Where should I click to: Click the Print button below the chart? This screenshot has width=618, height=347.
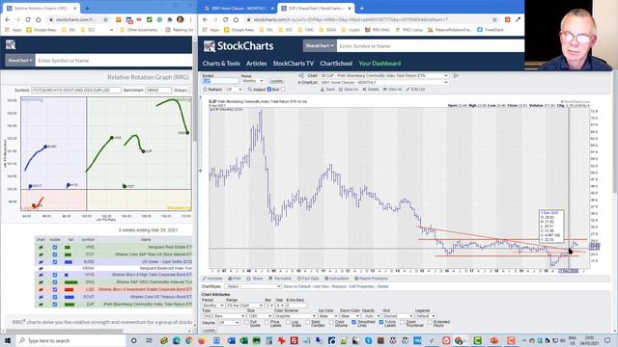234,279
